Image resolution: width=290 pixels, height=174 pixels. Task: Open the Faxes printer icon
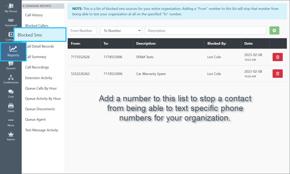(11, 107)
